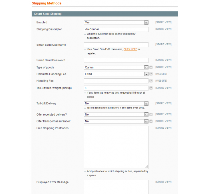Focus the Shipping Descriptor input field
Image resolution: width=207 pixels, height=194 pixels.
coord(116,29)
